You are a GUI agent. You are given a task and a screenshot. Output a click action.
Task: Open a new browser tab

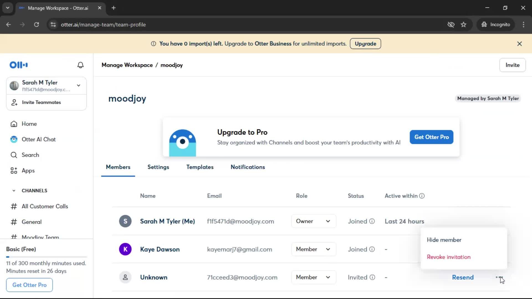(114, 8)
